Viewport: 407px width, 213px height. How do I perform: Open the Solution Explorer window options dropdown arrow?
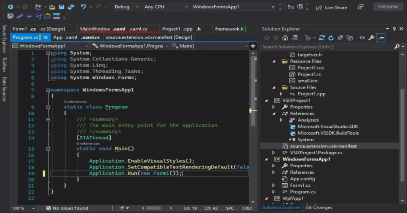tap(387, 29)
